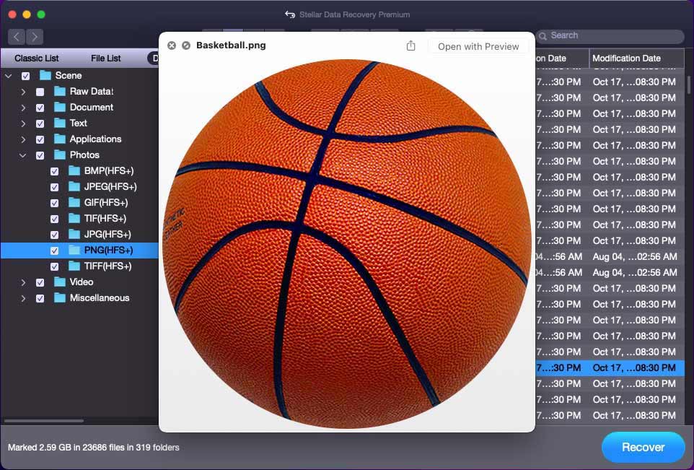Image resolution: width=694 pixels, height=470 pixels.
Task: Expand the Applications folder
Action: pos(23,139)
